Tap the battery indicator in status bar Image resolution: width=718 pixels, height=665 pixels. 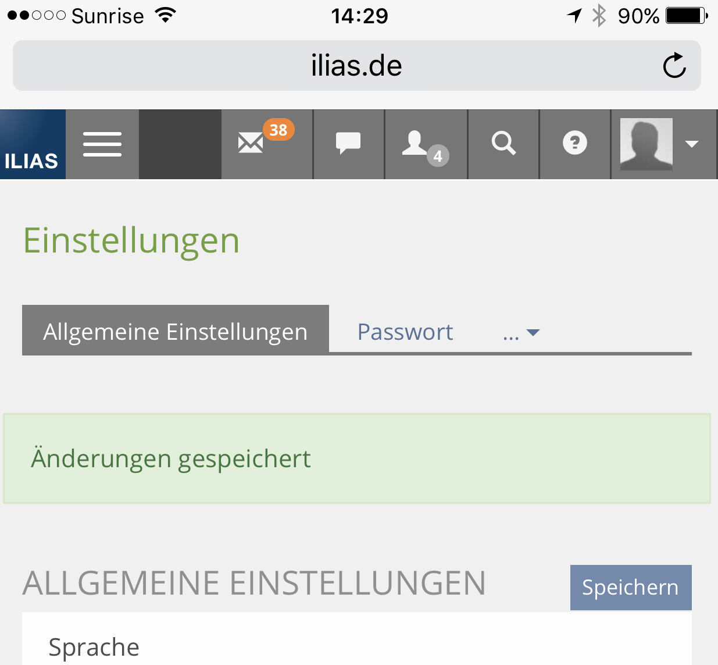tap(686, 16)
